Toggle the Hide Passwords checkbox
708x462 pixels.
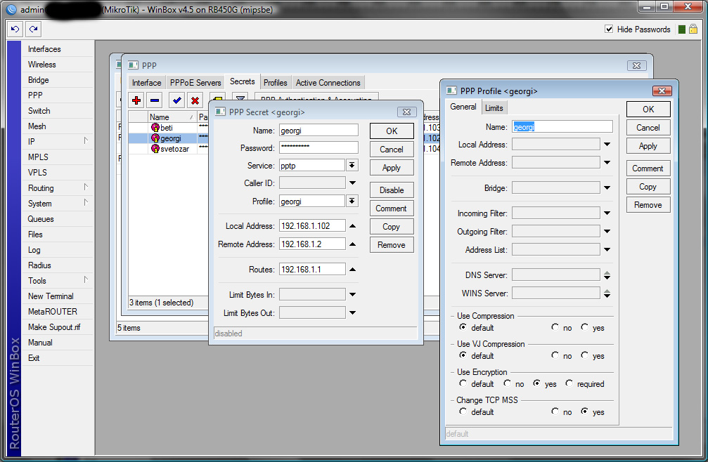tap(609, 29)
